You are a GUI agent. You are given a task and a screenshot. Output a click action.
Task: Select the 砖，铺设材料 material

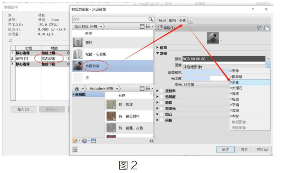click(x=129, y=116)
